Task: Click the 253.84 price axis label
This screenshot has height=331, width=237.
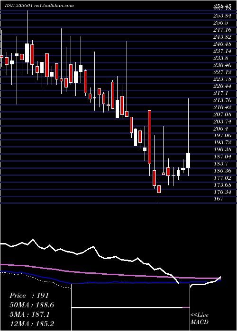Action: click(x=222, y=16)
